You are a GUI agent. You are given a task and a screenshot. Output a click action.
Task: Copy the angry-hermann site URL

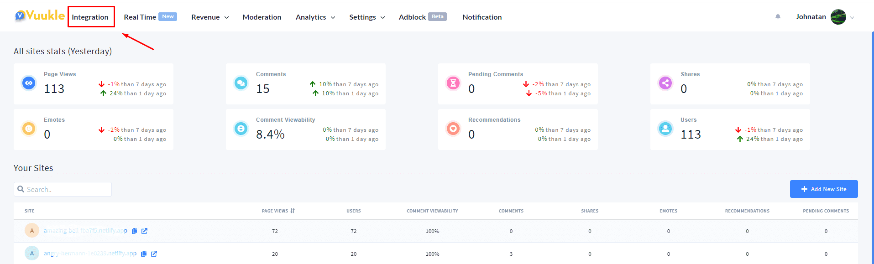pyautogui.click(x=144, y=254)
